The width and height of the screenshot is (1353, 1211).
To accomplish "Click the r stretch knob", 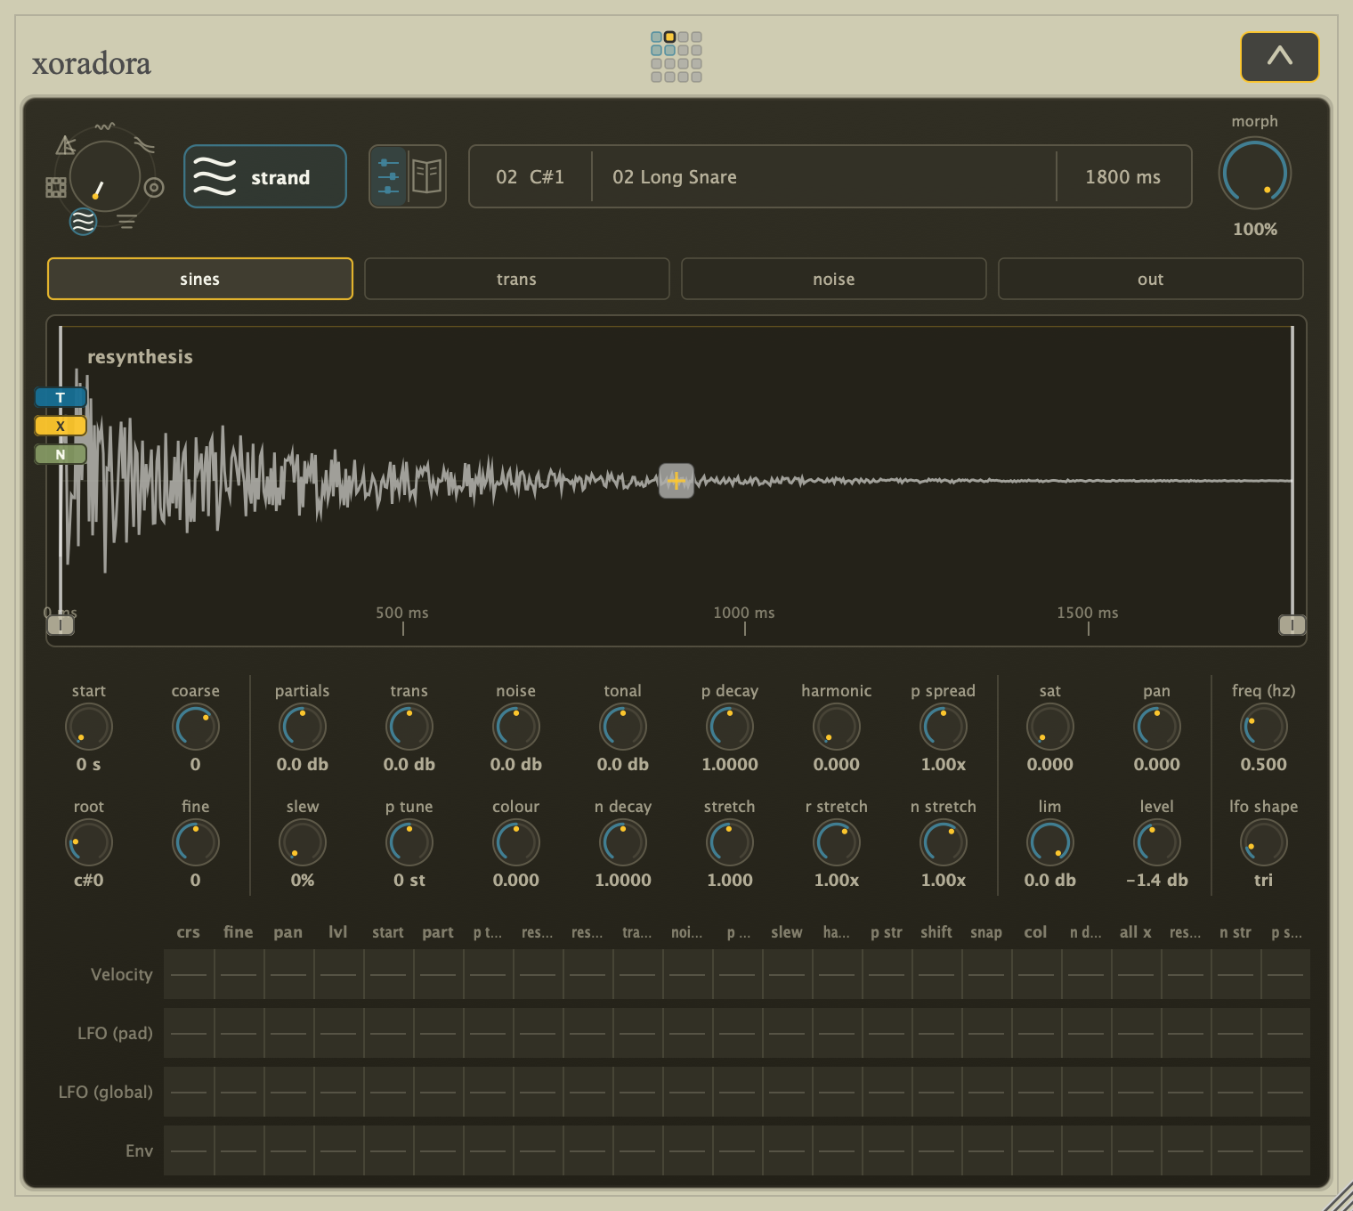I will [x=837, y=842].
